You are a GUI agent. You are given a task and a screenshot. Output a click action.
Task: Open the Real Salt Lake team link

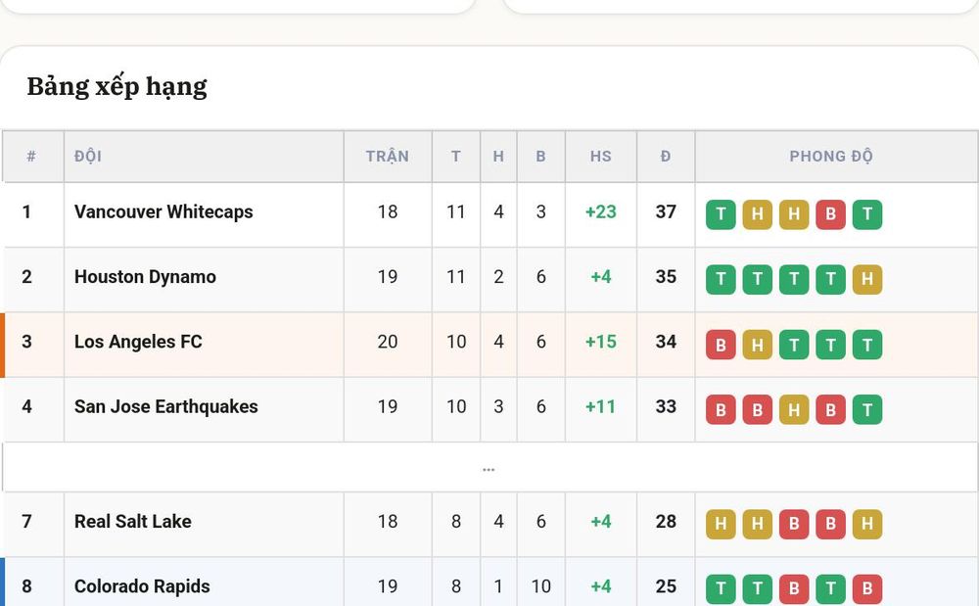pyautogui.click(x=132, y=521)
